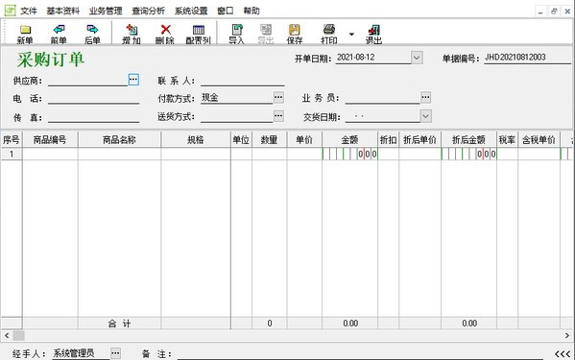Click the 单位 column header
Viewport: 575px width, 360px height.
[x=241, y=139]
